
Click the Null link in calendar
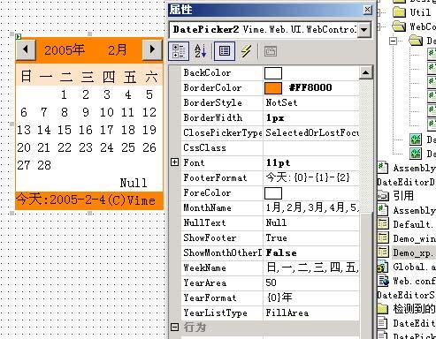click(134, 183)
